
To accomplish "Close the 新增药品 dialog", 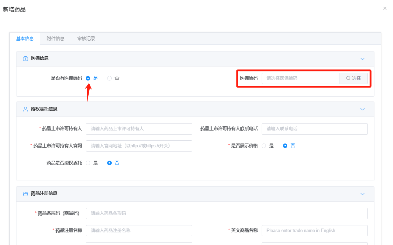I will (385, 8).
